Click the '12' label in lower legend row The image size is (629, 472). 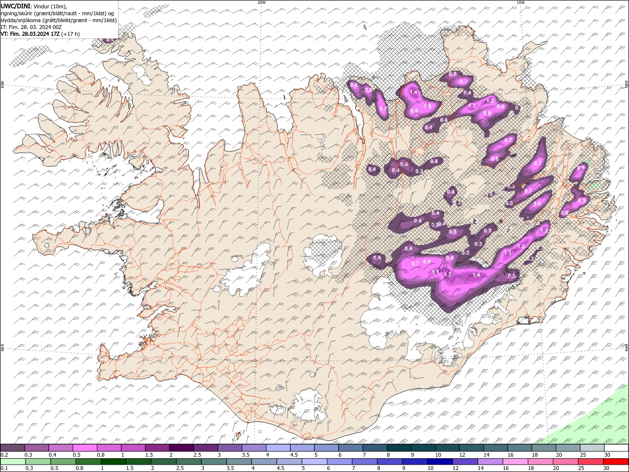point(457,469)
